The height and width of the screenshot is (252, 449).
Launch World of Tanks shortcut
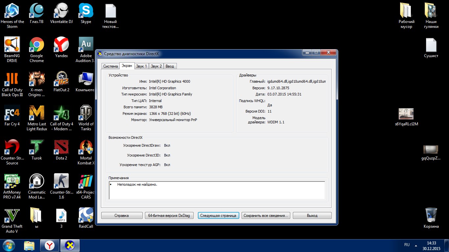[86, 118]
